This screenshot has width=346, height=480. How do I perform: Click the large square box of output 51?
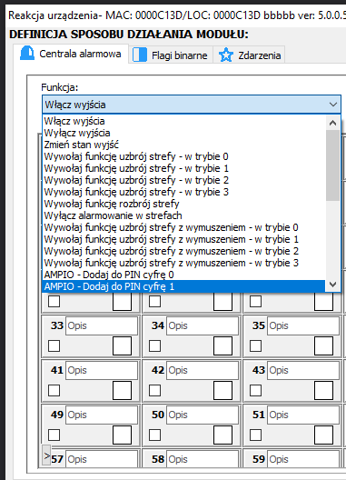(x=323, y=435)
